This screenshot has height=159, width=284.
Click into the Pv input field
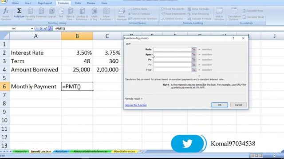coord(173,60)
